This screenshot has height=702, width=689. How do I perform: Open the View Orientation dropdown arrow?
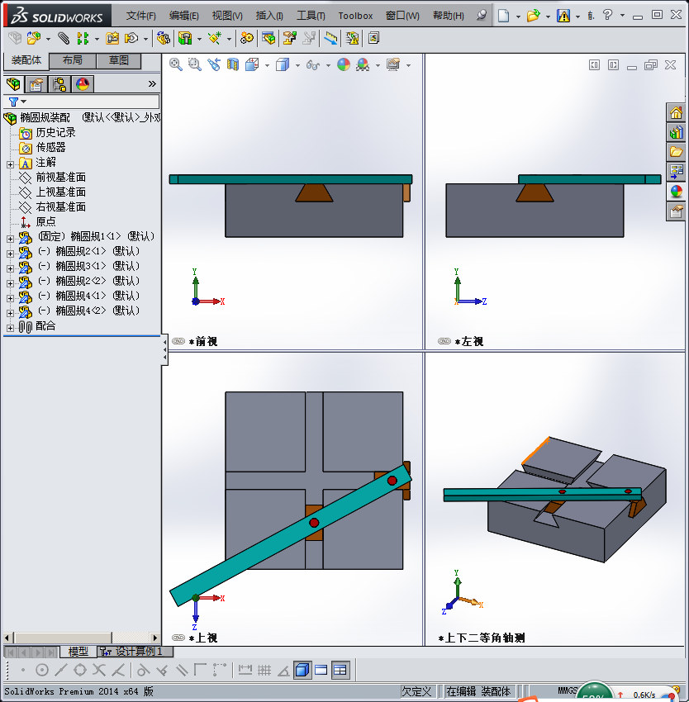(267, 65)
